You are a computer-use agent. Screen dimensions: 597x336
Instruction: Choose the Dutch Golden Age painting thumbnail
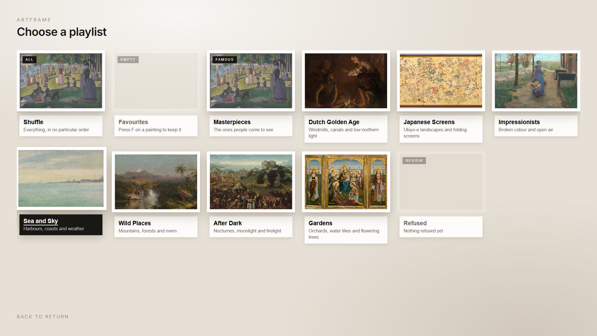click(346, 81)
